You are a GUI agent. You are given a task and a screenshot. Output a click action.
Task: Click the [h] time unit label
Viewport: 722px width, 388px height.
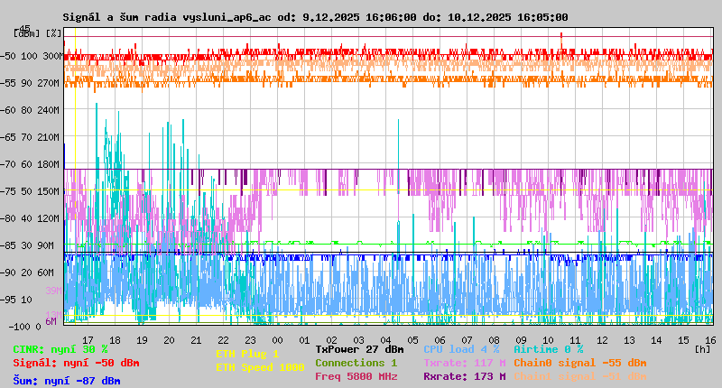(x=703, y=348)
